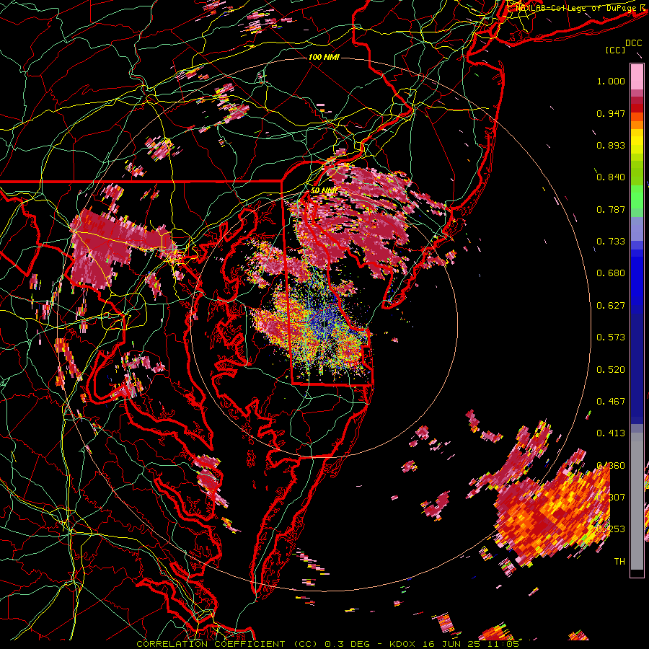
Task: Click the 100 NMI range ring label
Action: (x=324, y=57)
